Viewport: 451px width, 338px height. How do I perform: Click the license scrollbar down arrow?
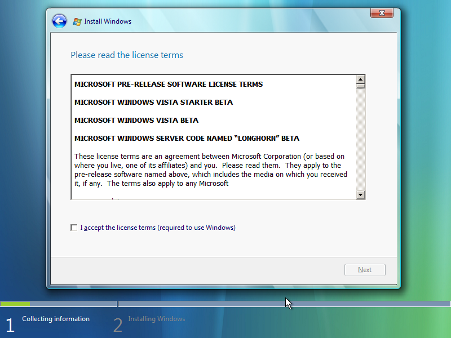point(361,194)
